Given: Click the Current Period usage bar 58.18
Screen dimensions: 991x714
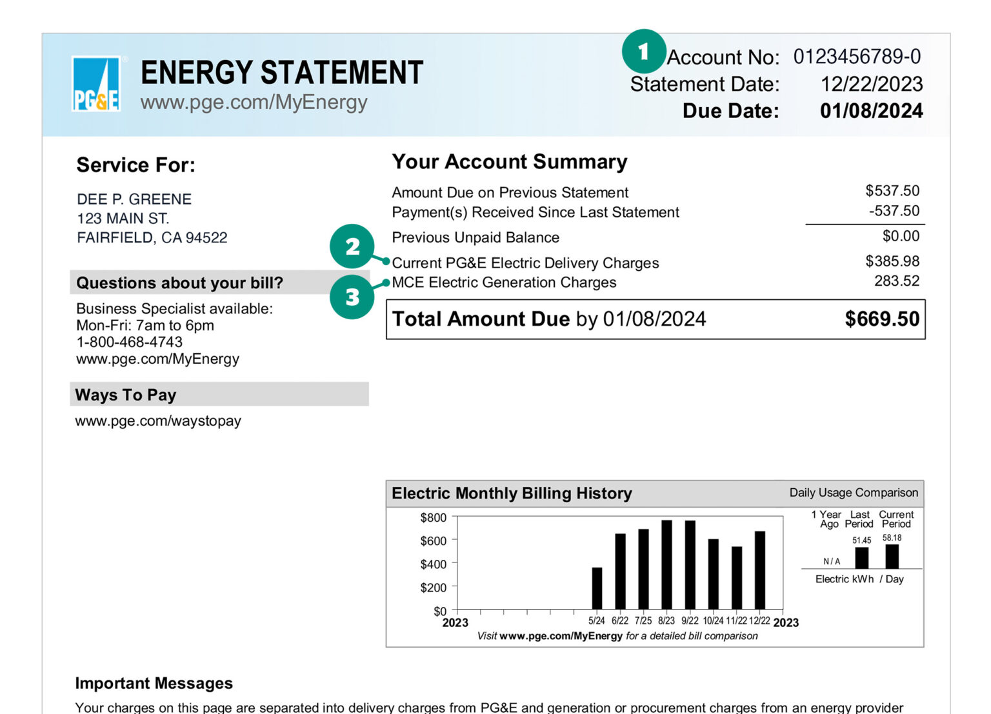Looking at the screenshot, I should tap(892, 557).
